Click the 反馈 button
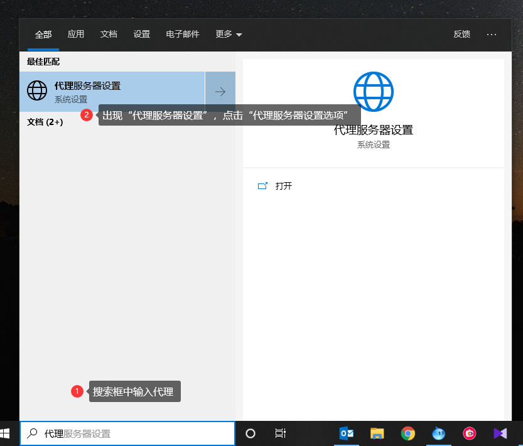This screenshot has height=446, width=523. (461, 35)
